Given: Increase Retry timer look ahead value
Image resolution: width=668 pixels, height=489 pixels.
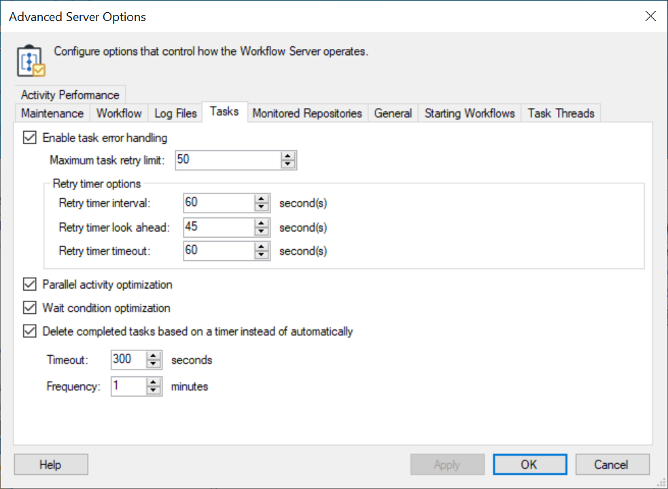Looking at the screenshot, I should pyautogui.click(x=262, y=223).
